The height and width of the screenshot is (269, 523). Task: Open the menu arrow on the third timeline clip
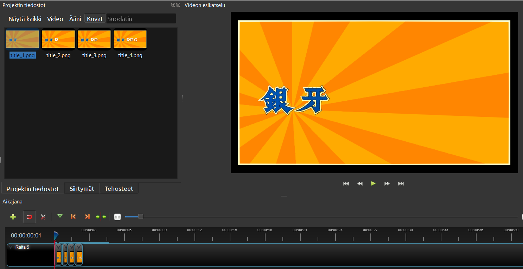[x=71, y=247]
